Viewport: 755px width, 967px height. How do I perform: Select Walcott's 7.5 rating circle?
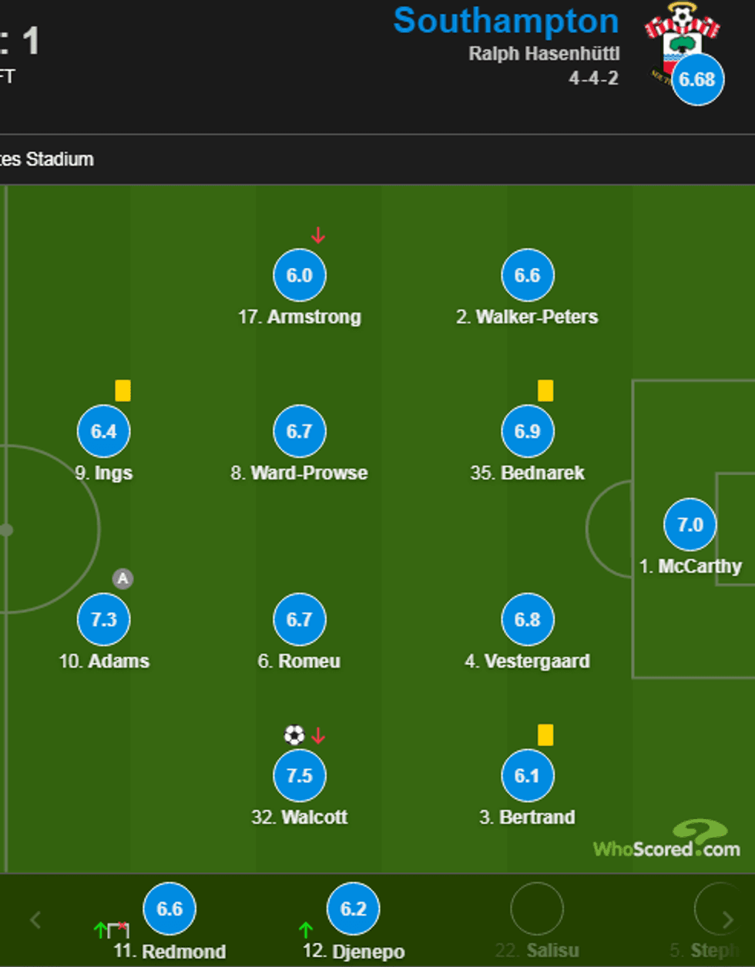pos(300,775)
